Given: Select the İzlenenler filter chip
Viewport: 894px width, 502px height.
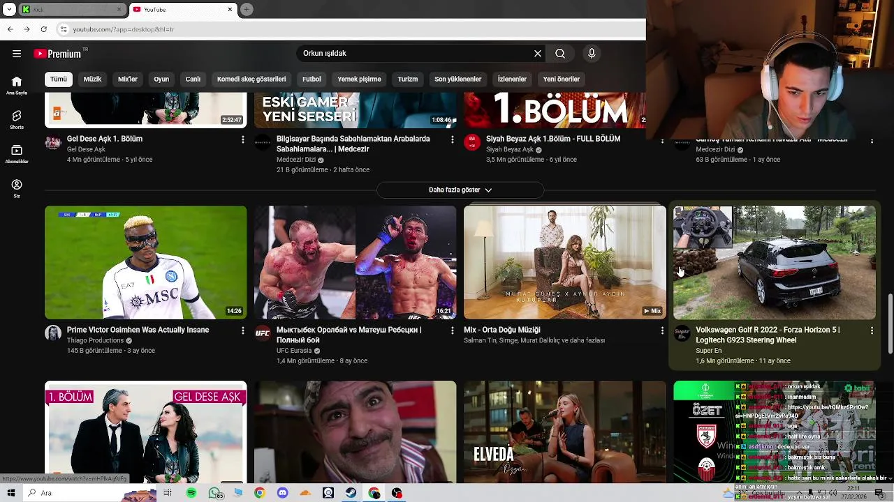Looking at the screenshot, I should click(x=512, y=79).
